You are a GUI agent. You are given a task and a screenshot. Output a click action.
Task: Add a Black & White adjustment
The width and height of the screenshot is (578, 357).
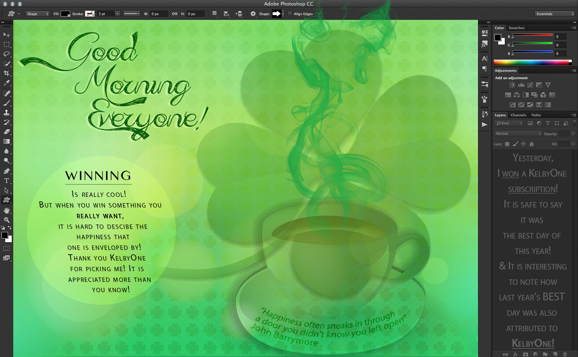pyautogui.click(x=526, y=95)
